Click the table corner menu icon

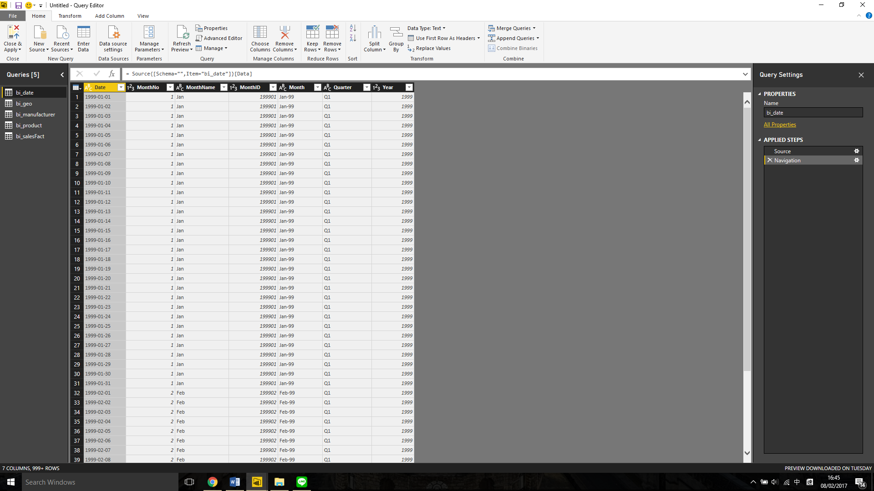click(x=76, y=87)
